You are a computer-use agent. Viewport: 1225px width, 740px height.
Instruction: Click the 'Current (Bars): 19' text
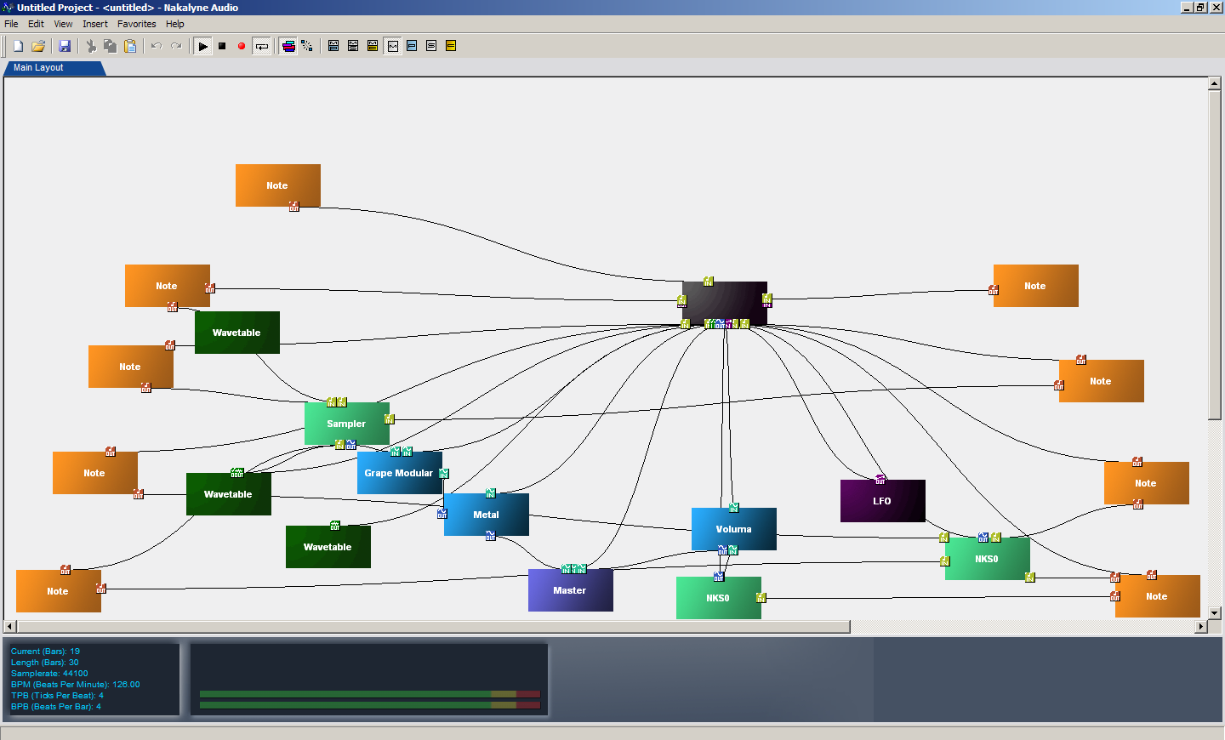(x=45, y=651)
